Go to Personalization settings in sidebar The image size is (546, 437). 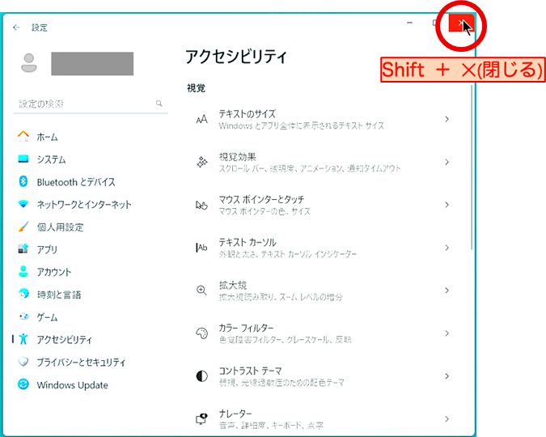[60, 227]
